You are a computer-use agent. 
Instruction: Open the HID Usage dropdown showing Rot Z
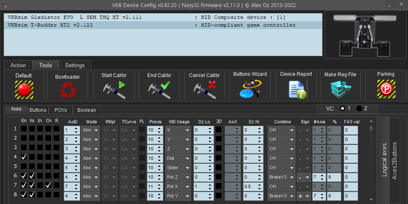coord(178,177)
